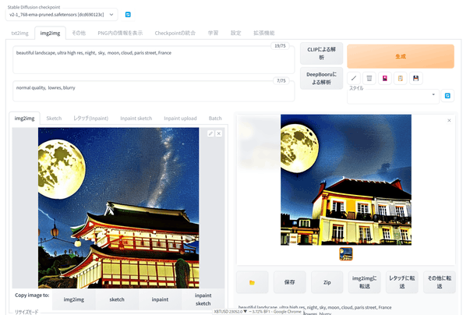Edit the input image with pencil icon
This screenshot has width=463, height=315.
(x=210, y=133)
